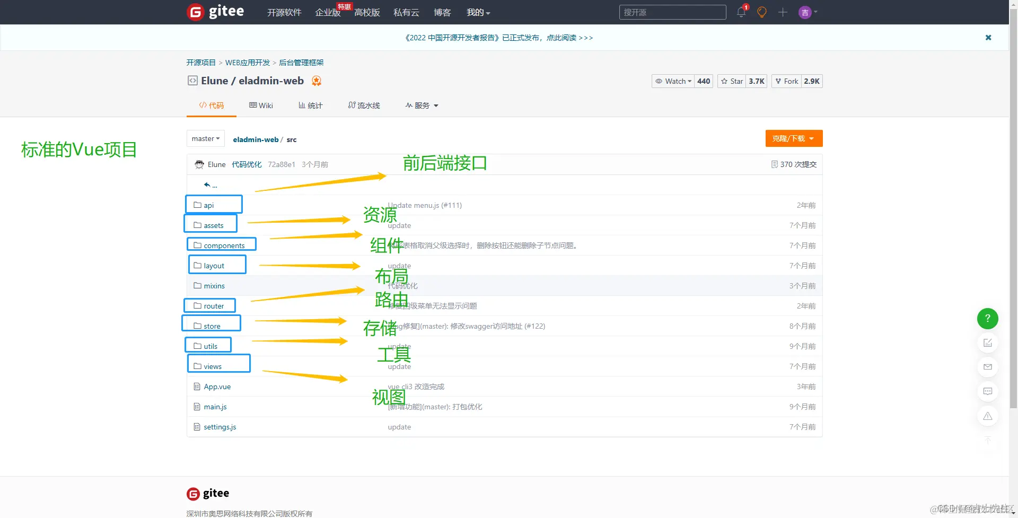
Task: Close the 2022 report announcement banner
Action: pos(988,38)
